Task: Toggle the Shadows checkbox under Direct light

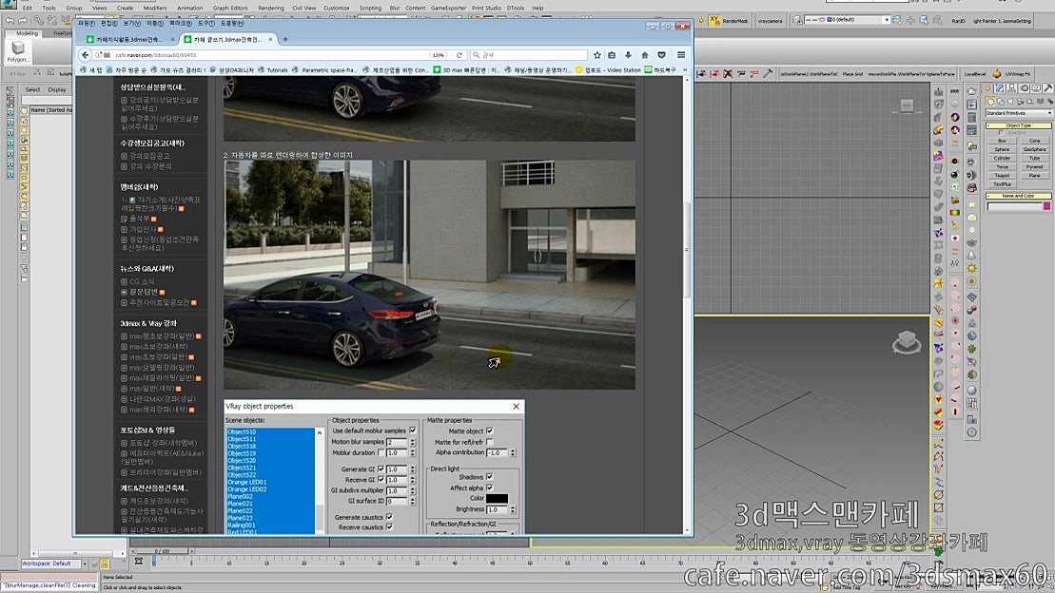Action: [489, 477]
